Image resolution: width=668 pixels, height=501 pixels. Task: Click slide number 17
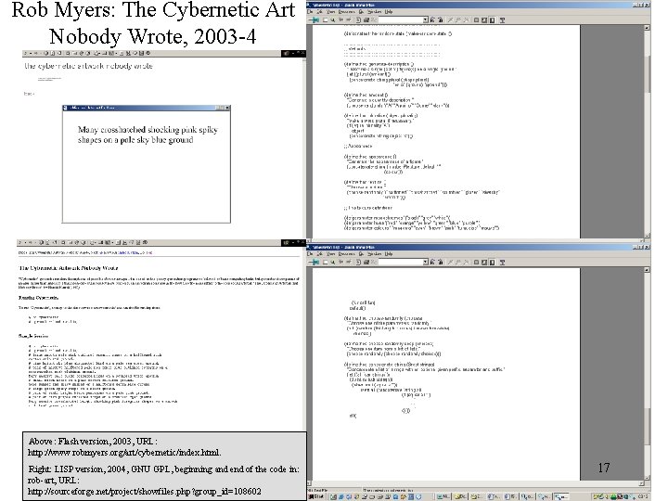604,468
